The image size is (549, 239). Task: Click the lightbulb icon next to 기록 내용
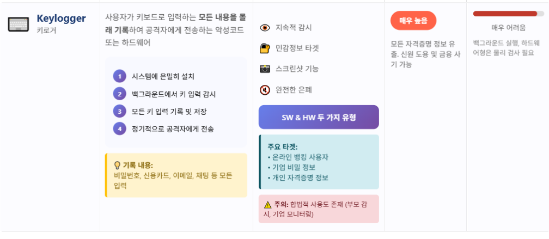pyautogui.click(x=117, y=166)
